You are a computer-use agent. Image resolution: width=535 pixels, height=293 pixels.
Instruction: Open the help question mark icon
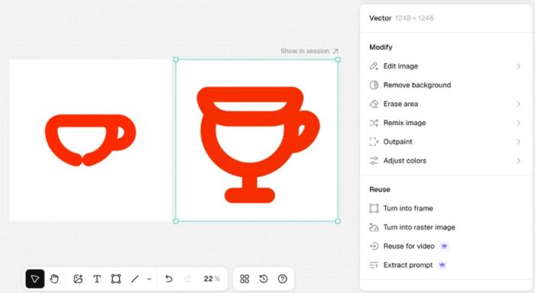coord(283,279)
